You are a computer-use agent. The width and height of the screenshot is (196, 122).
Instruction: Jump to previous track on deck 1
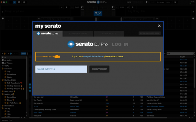coord(61,7)
